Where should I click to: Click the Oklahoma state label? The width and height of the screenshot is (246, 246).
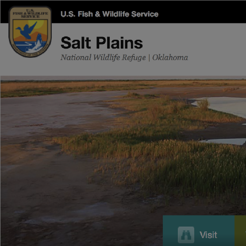pos(170,57)
